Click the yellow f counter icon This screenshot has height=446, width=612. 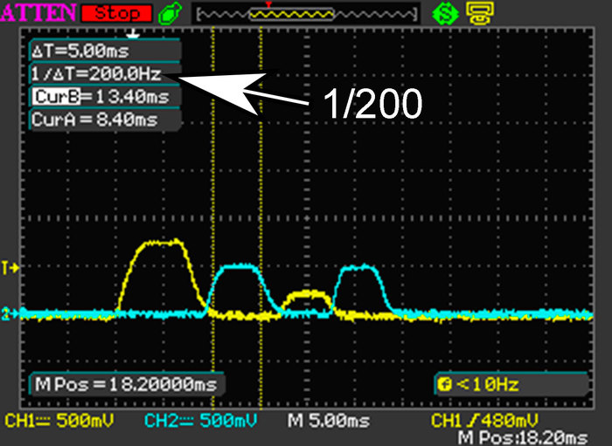[x=445, y=385]
